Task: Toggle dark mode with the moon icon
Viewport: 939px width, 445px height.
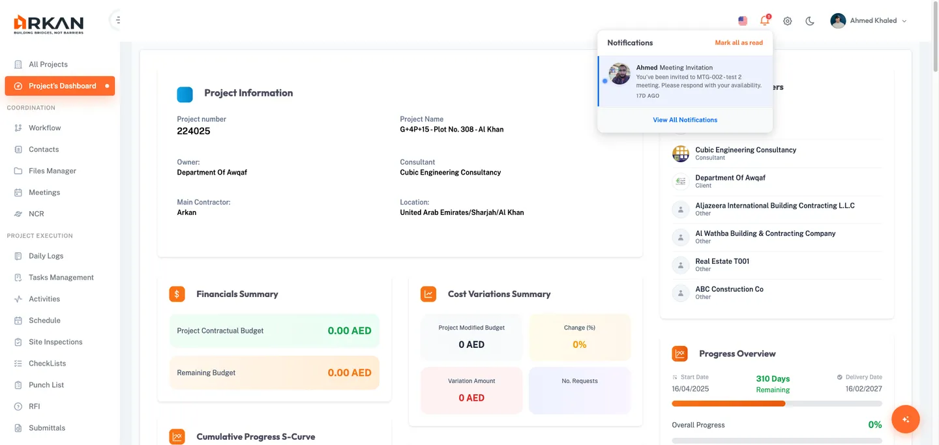Action: (810, 21)
